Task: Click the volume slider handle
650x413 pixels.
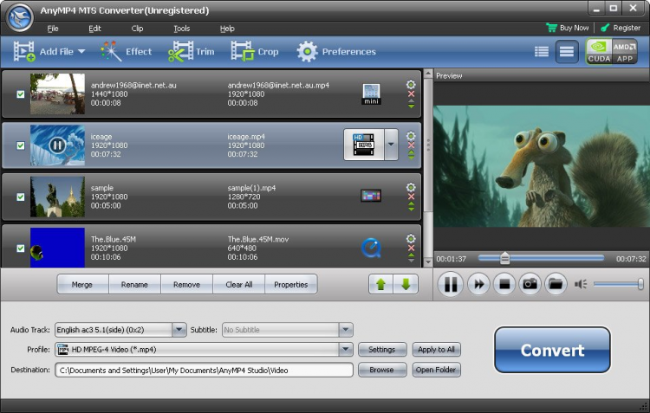Action: (640, 284)
